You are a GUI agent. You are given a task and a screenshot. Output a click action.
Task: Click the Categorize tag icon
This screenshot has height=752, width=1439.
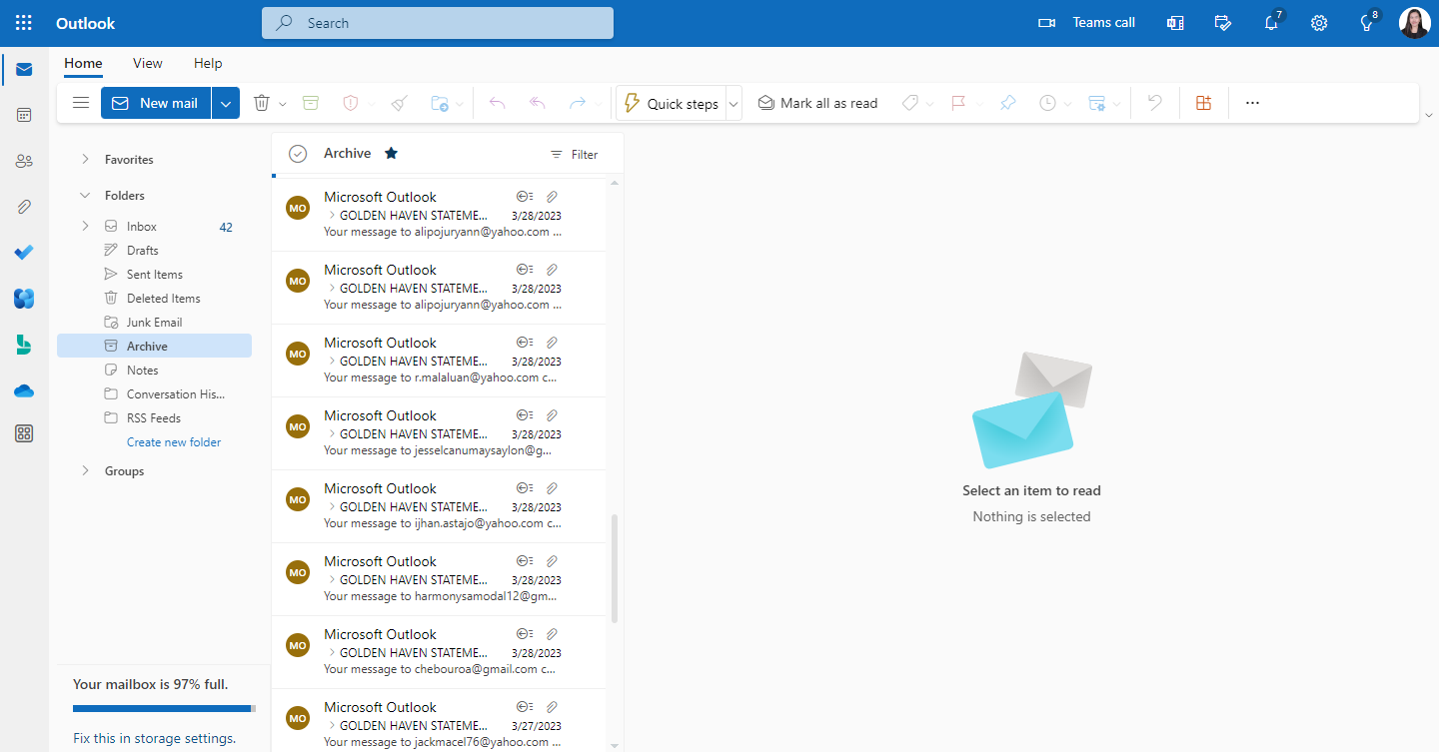909,103
